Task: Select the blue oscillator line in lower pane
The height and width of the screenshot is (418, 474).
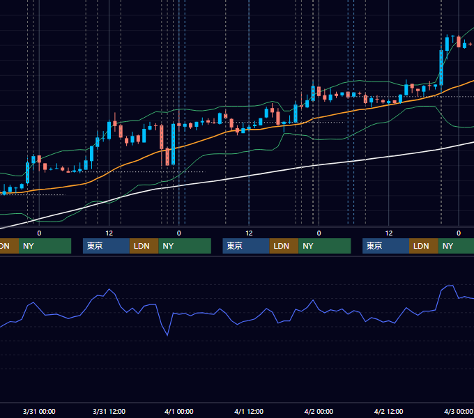Action: pyautogui.click(x=237, y=324)
